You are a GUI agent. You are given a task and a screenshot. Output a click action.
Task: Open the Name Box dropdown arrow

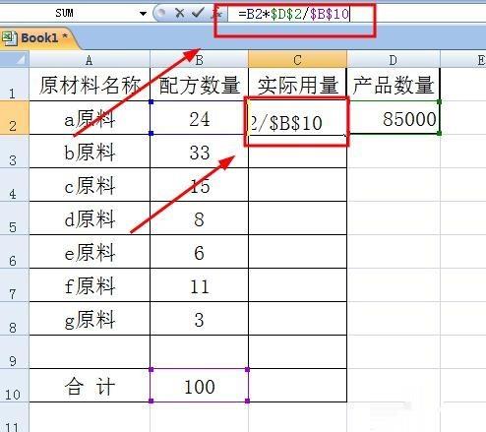point(143,14)
